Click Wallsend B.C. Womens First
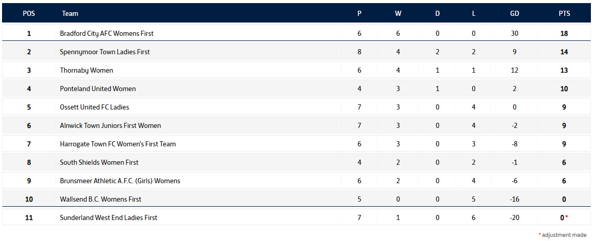The height and width of the screenshot is (241, 595). click(100, 199)
